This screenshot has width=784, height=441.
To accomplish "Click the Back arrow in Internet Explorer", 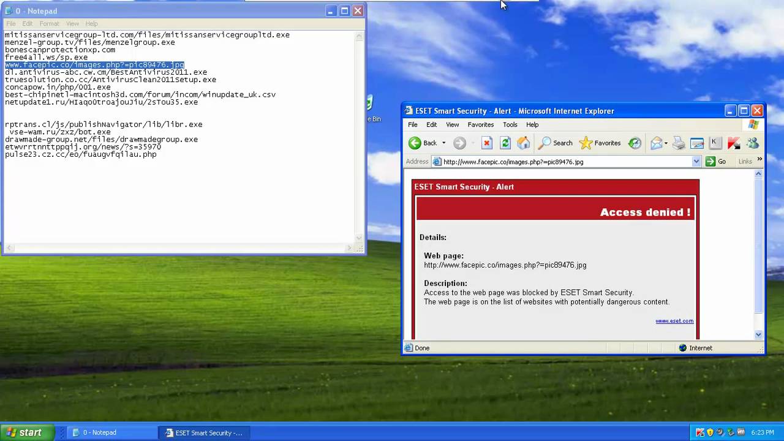I will tap(415, 143).
